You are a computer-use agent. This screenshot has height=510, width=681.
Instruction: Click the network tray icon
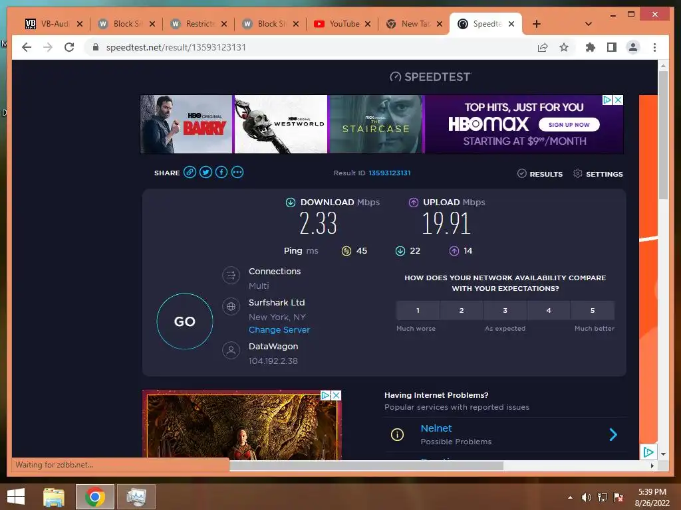tap(603, 497)
